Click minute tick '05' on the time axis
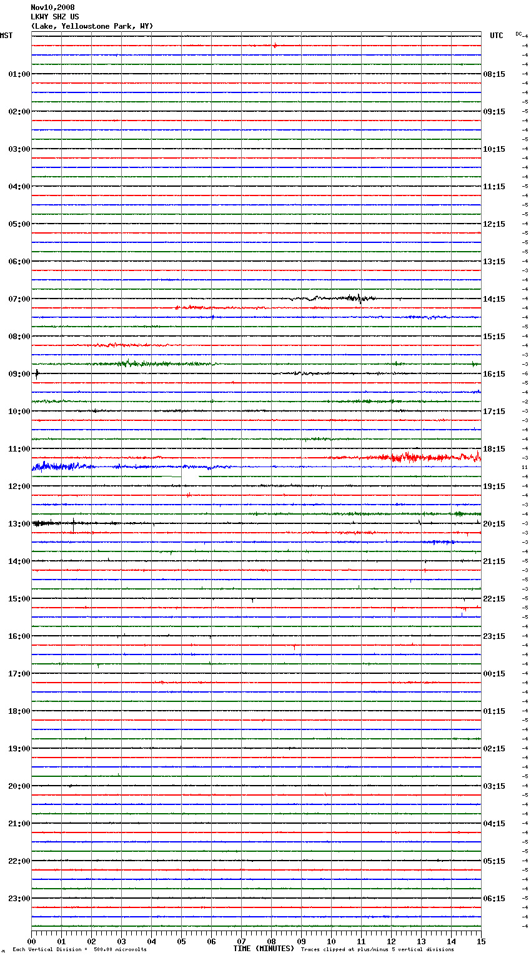 point(181,941)
